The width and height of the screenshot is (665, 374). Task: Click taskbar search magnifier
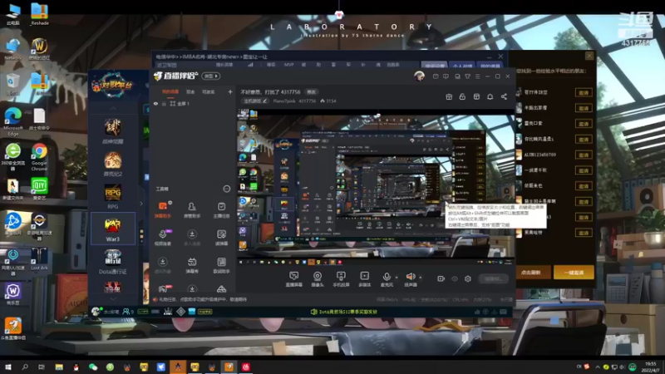25,367
